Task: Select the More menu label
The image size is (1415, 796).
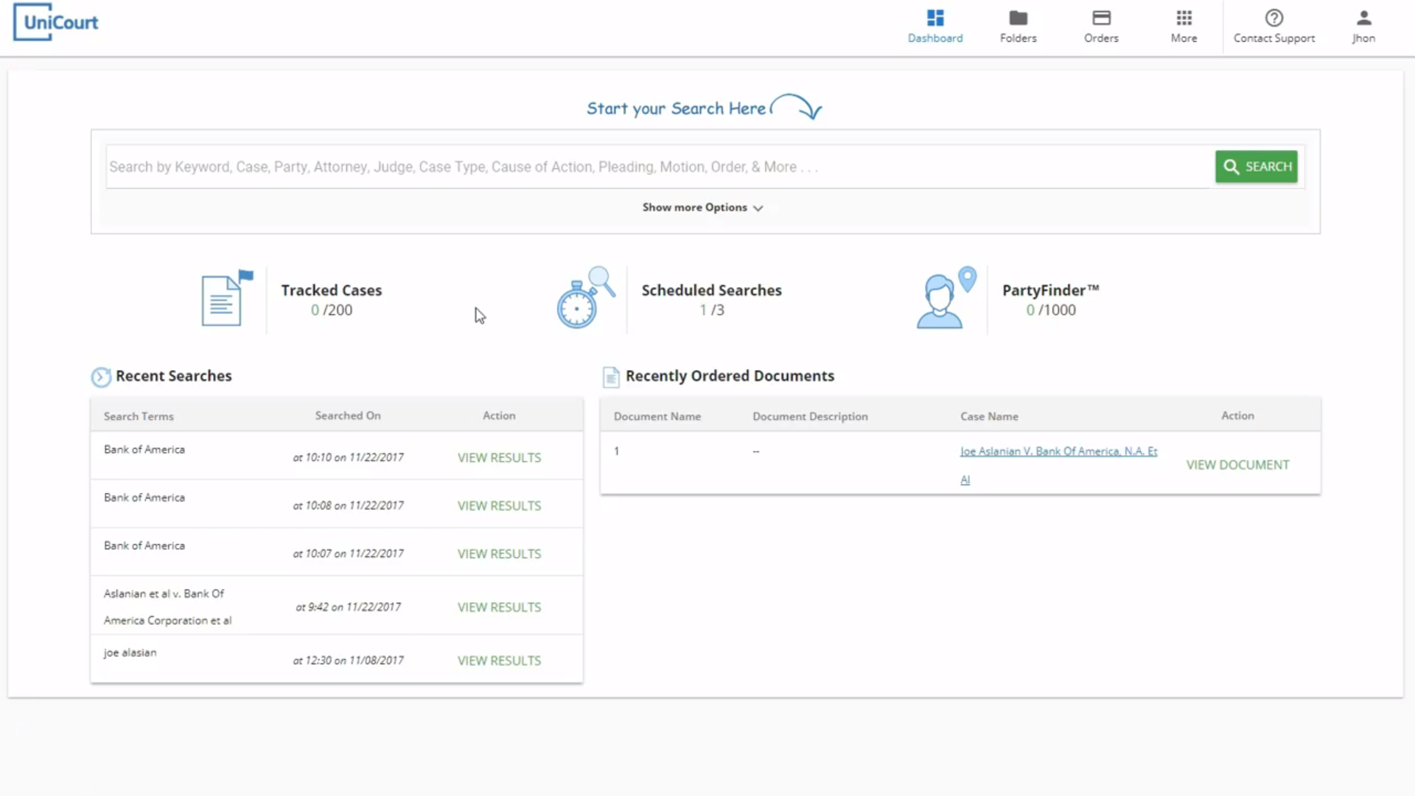Action: point(1184,38)
